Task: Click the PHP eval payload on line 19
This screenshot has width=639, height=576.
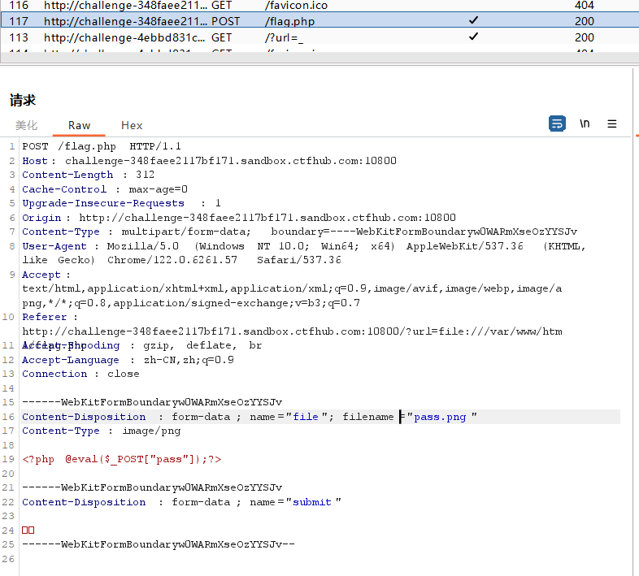Action: (122, 460)
